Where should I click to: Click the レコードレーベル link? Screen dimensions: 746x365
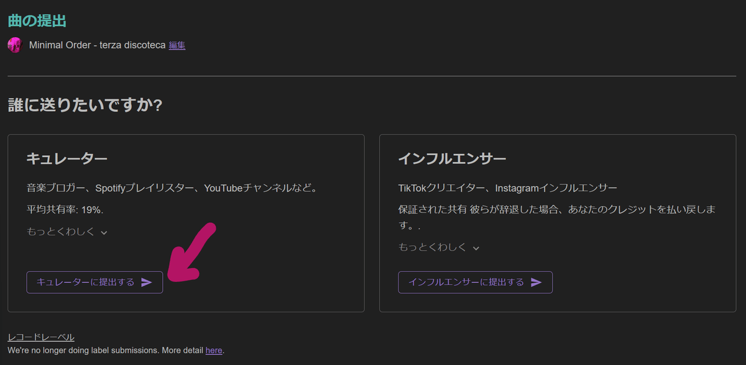coord(40,336)
